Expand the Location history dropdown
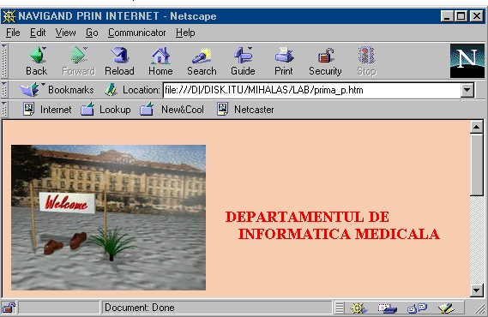The width and height of the screenshot is (488, 317). 467,90
